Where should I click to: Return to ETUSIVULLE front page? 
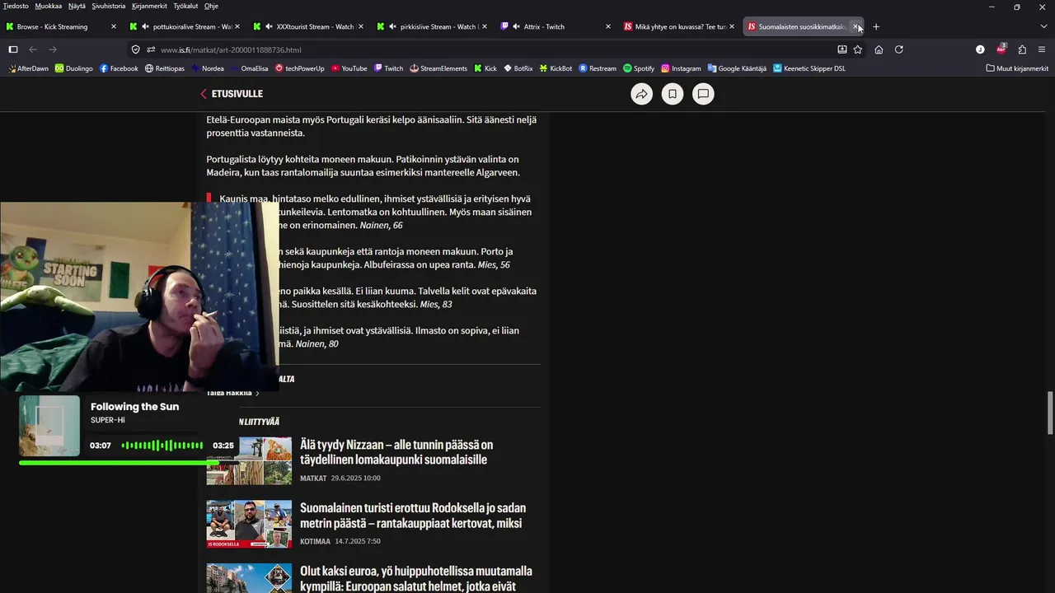(232, 94)
